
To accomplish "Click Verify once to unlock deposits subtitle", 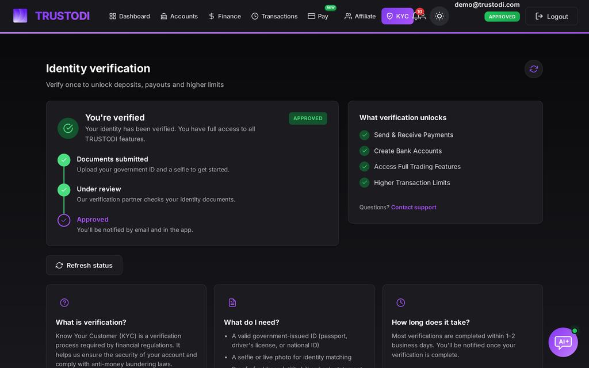I will coord(135,85).
